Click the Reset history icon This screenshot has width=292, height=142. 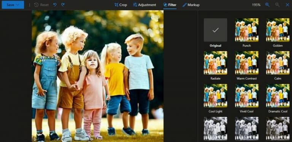36,5
